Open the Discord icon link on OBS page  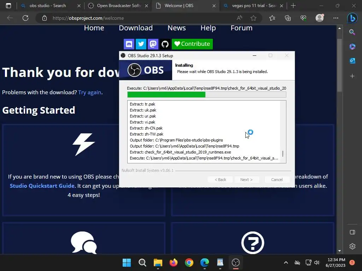click(129, 44)
